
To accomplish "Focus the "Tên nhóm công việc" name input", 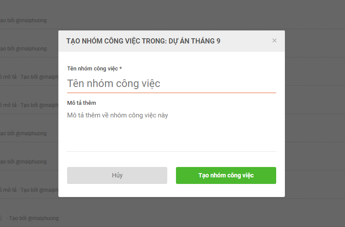I will pos(171,83).
